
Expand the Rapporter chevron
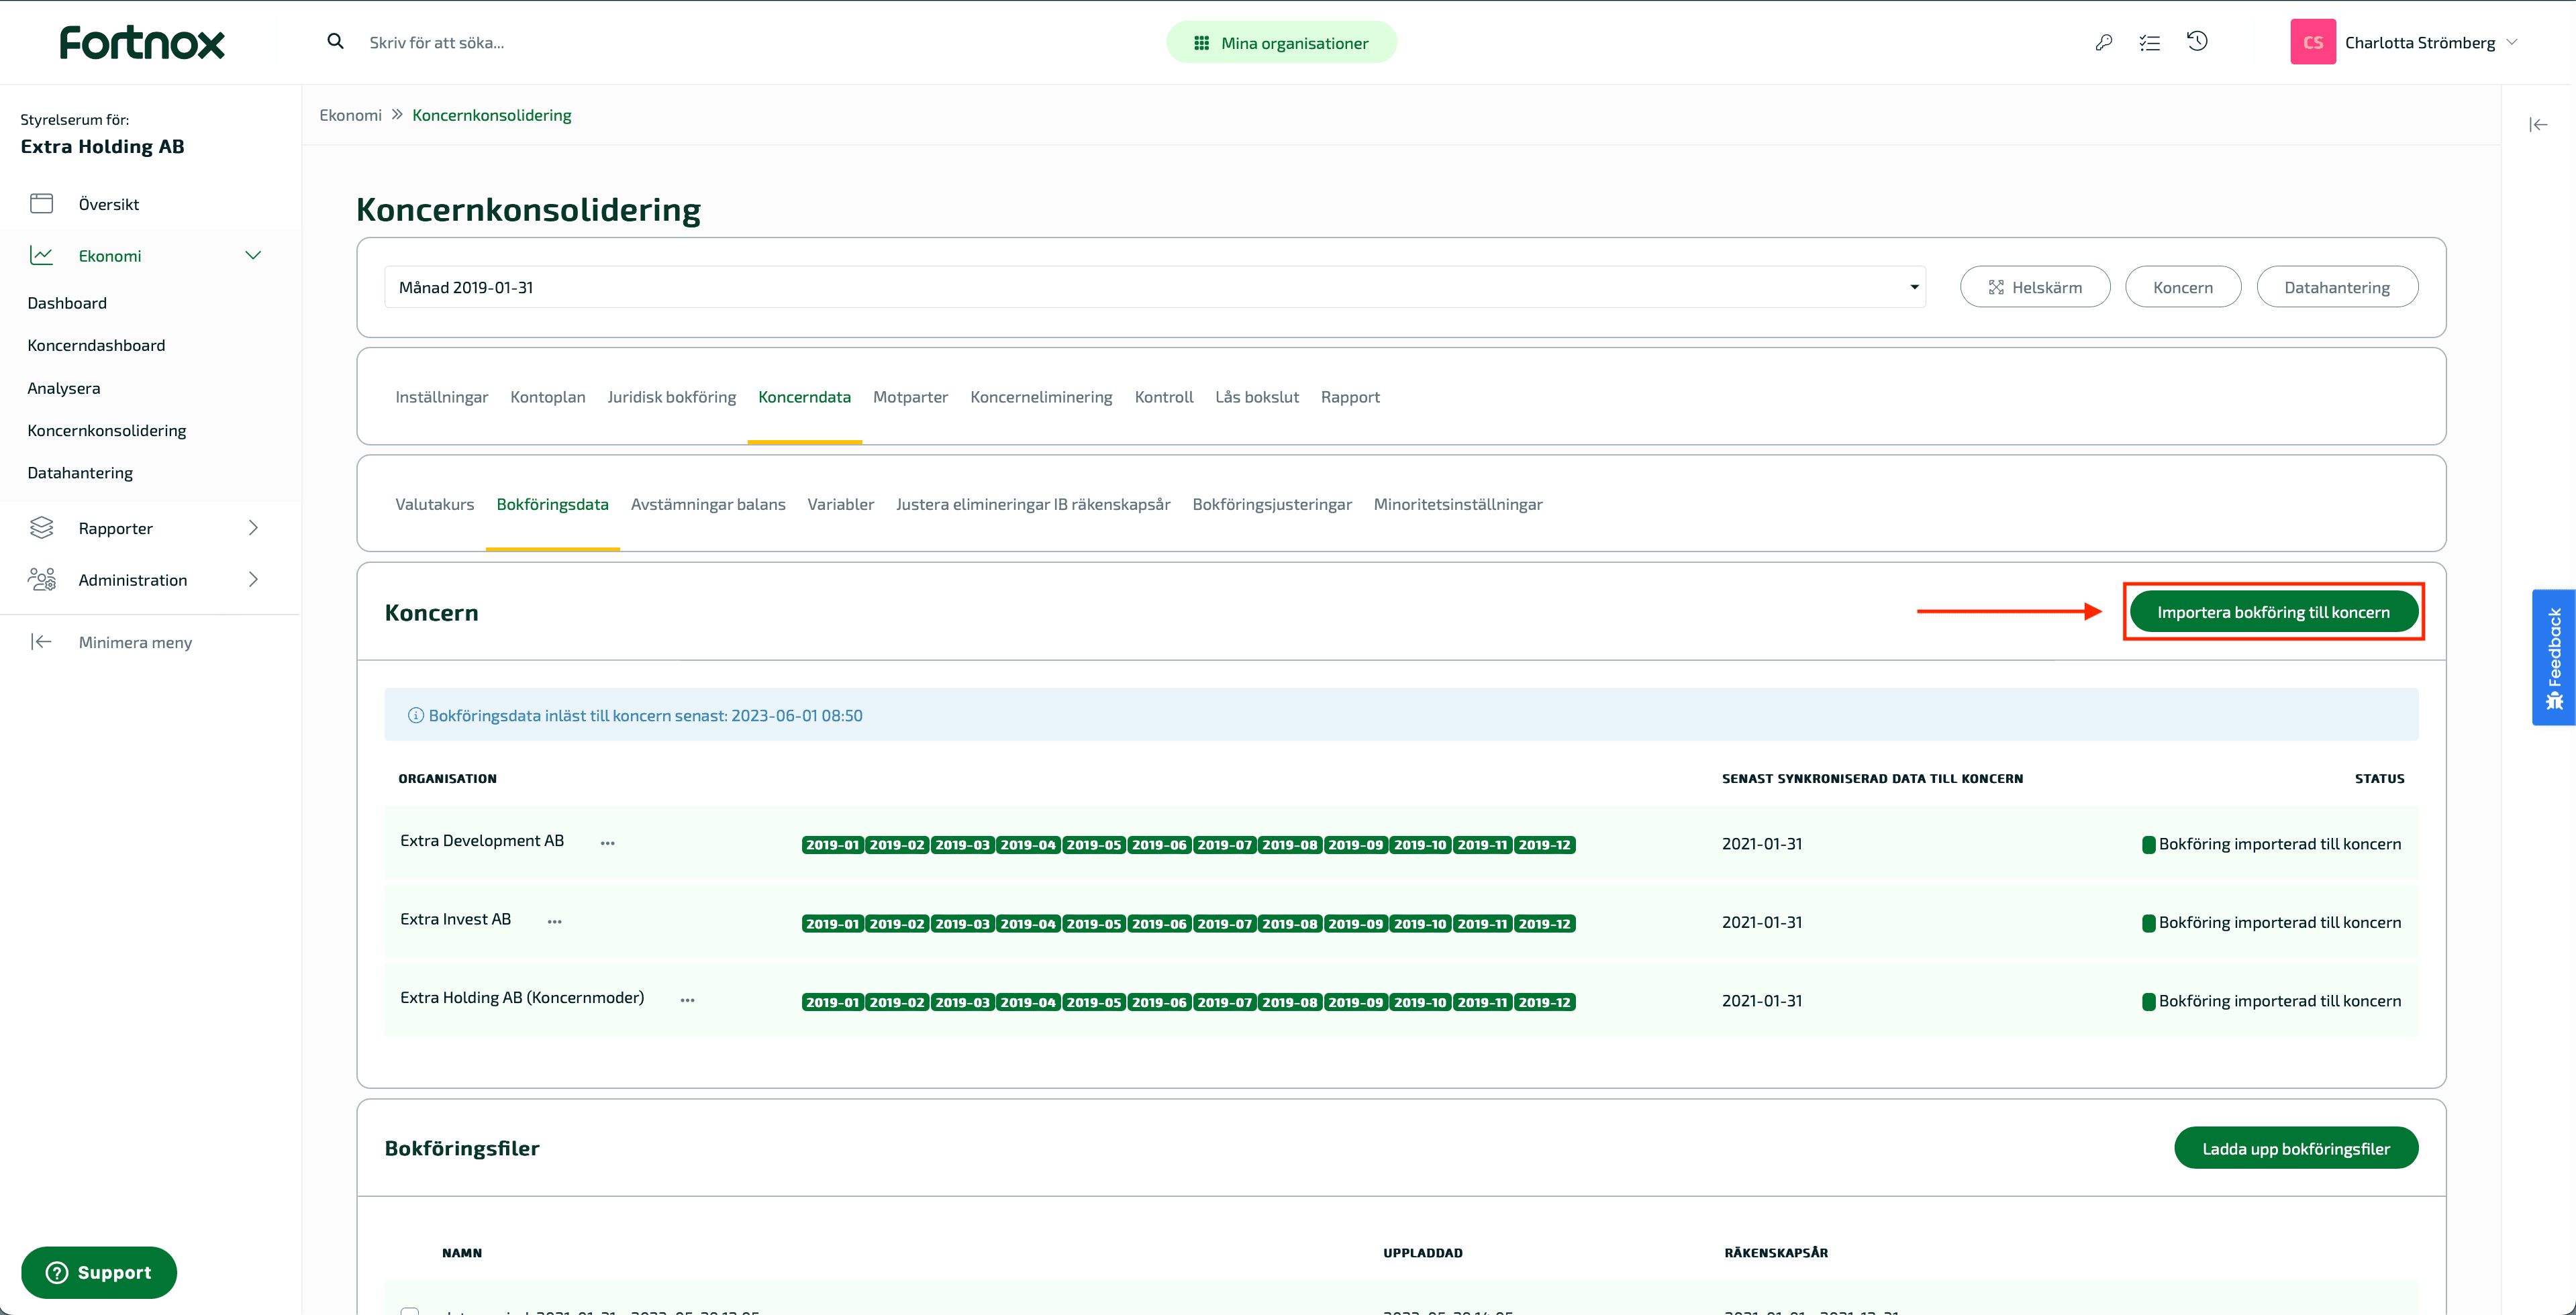point(253,527)
